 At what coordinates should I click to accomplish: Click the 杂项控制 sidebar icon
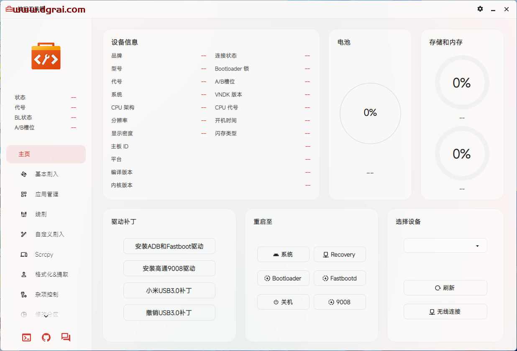click(24, 295)
